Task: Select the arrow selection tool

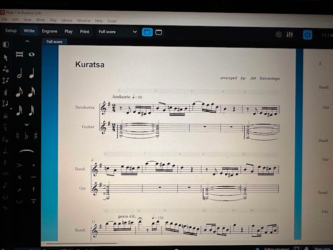Action: coord(5,57)
